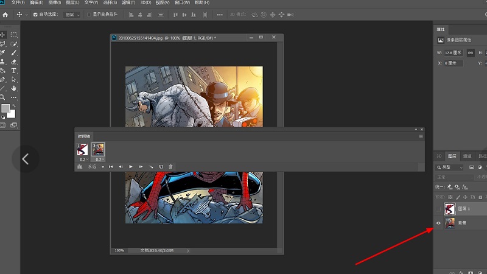
Task: Align horizontal centers in options bar
Action: click(x=140, y=15)
